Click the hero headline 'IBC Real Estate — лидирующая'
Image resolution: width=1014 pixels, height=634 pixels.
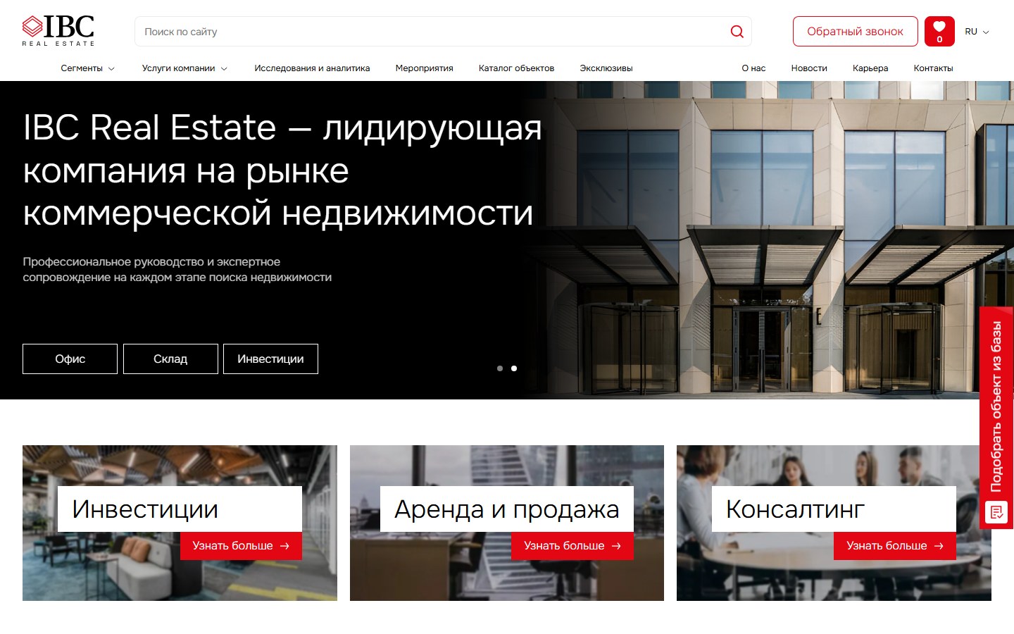pyautogui.click(x=282, y=128)
